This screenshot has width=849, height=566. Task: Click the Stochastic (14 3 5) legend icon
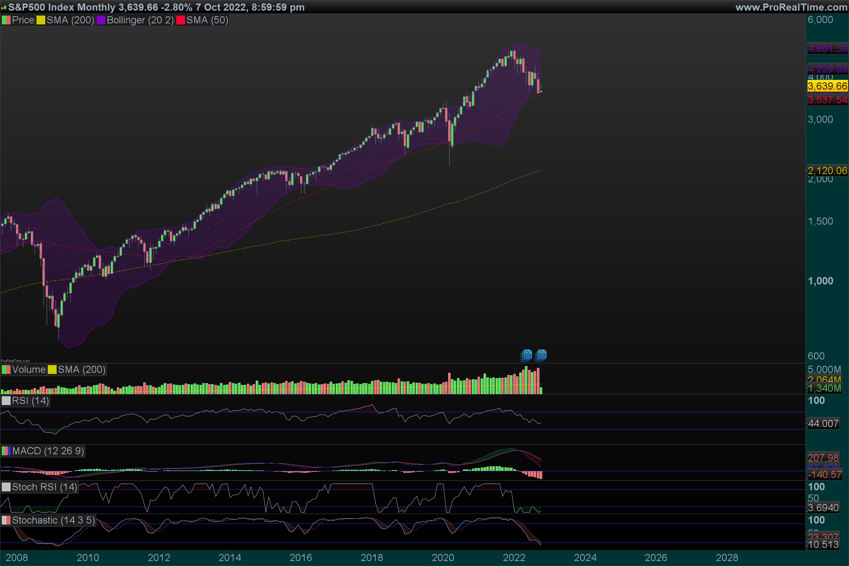(6, 520)
